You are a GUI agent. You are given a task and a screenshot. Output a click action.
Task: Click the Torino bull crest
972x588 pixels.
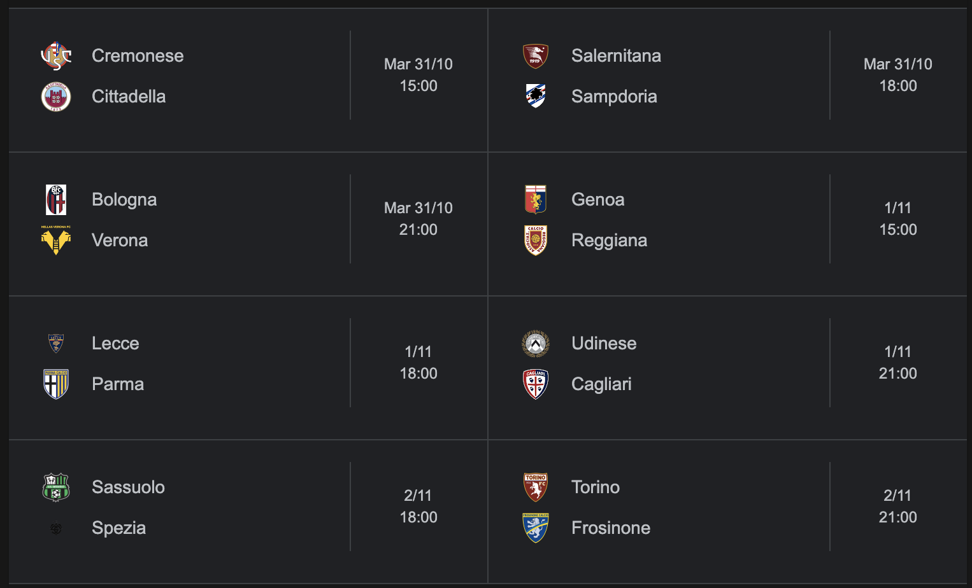[536, 487]
